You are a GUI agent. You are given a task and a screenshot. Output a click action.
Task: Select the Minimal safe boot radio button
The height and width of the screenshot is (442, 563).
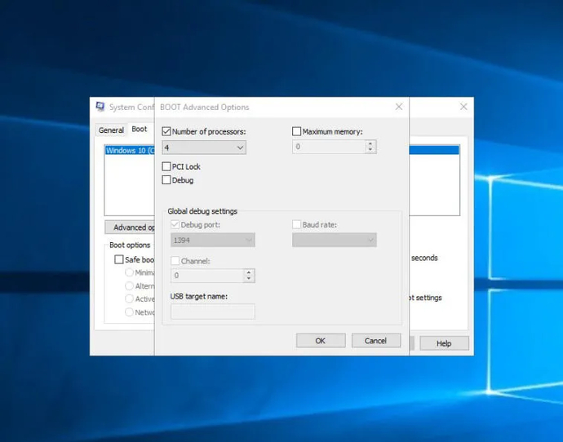[x=129, y=272]
